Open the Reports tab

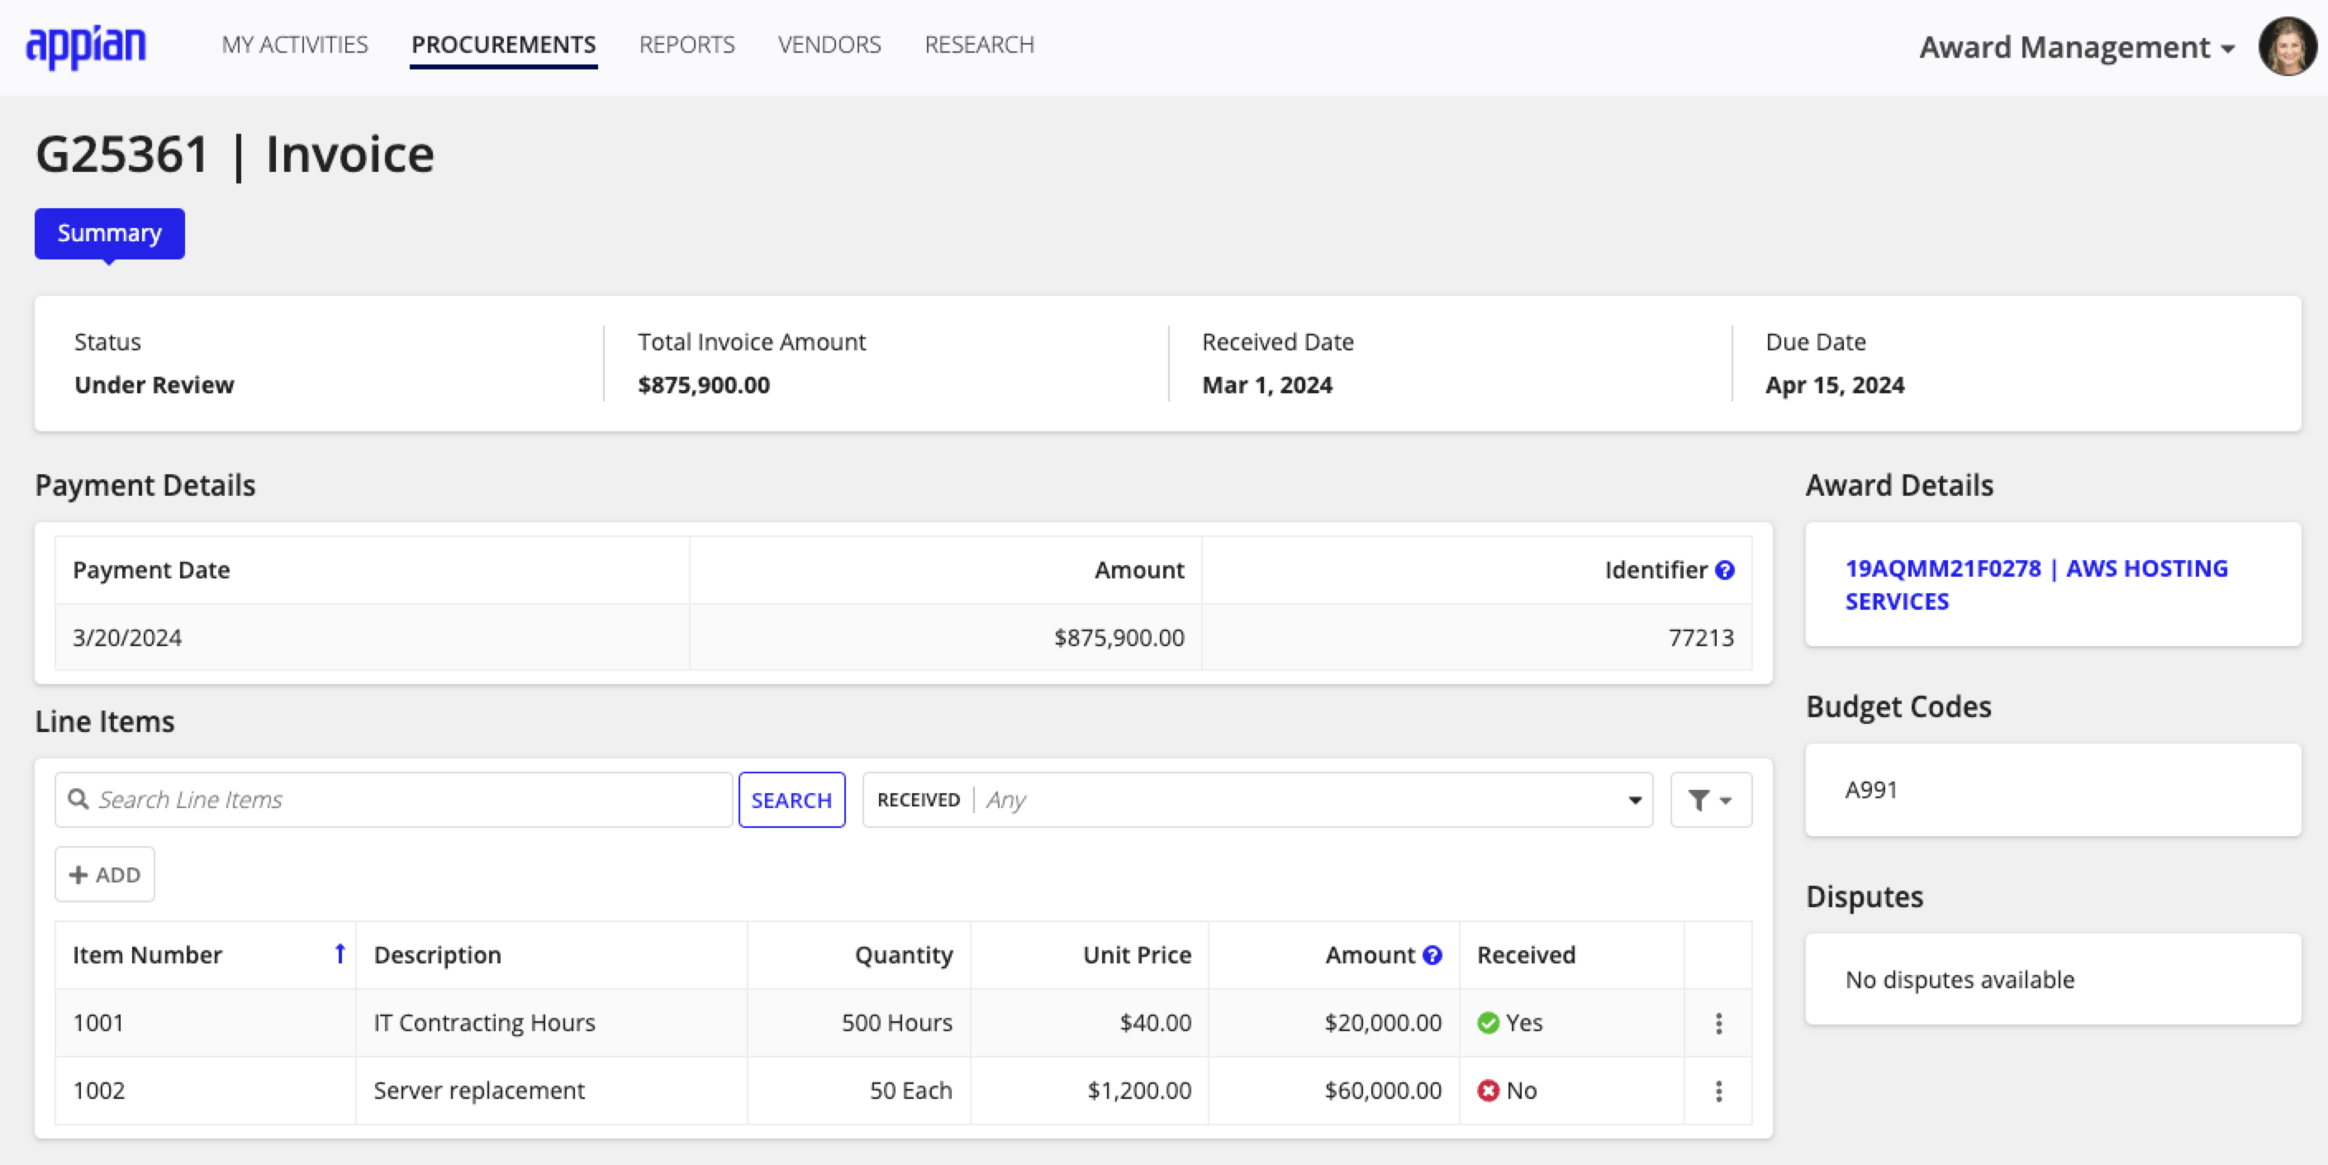(687, 45)
